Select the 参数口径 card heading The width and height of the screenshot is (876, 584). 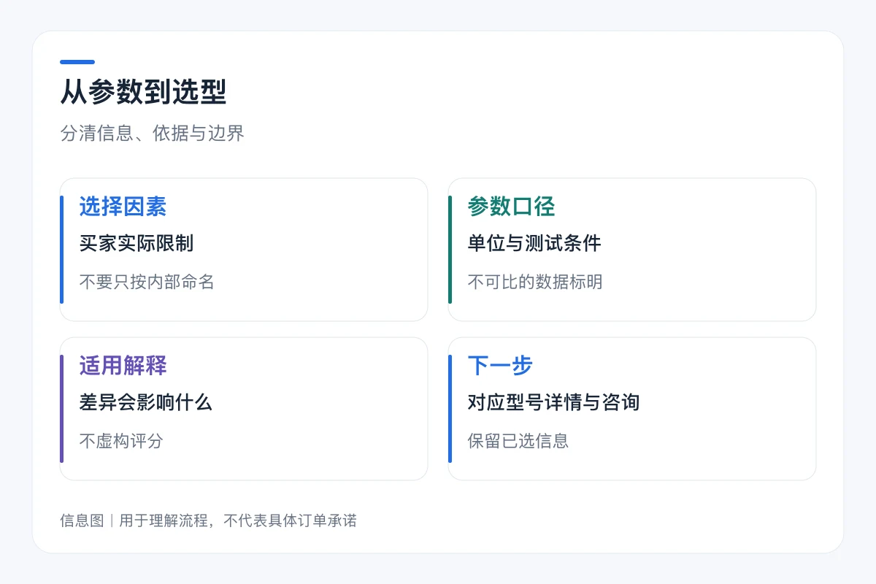tap(511, 207)
